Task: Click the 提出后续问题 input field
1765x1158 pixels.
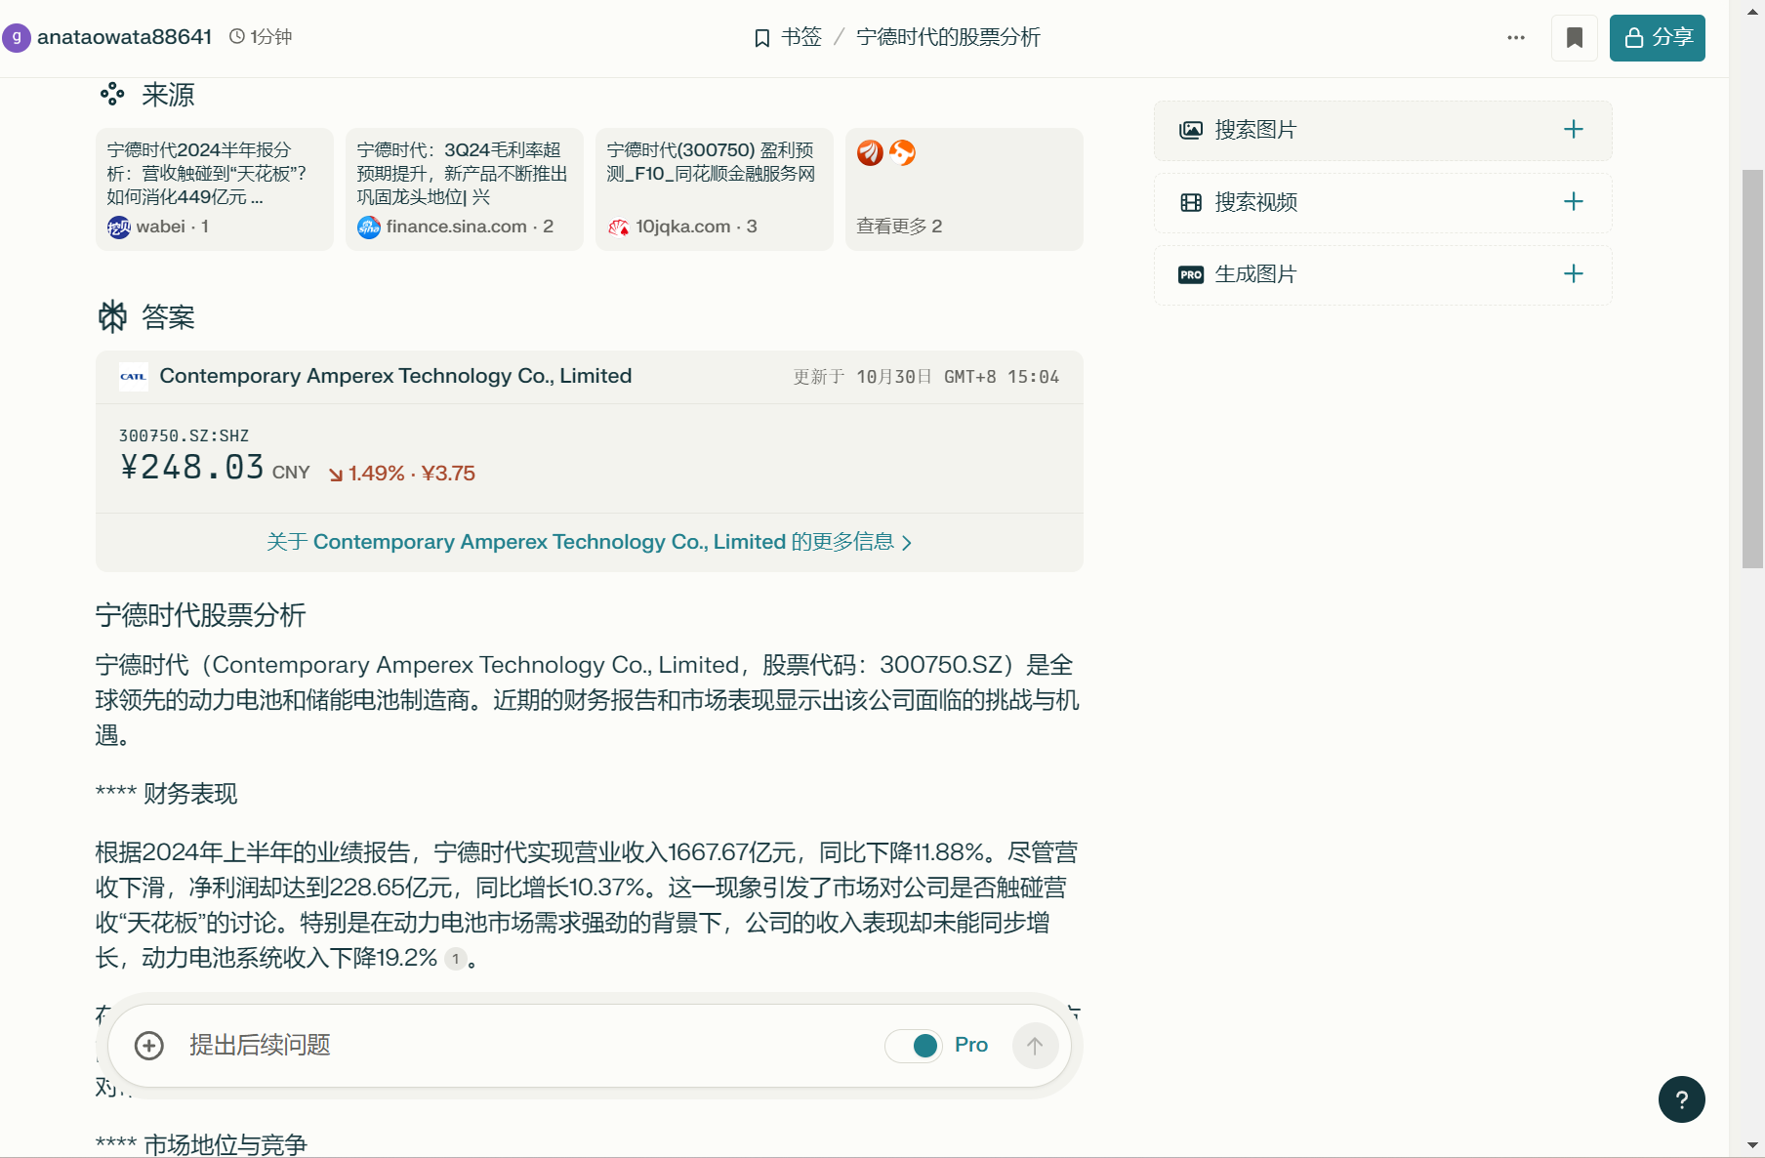Action: click(x=527, y=1046)
